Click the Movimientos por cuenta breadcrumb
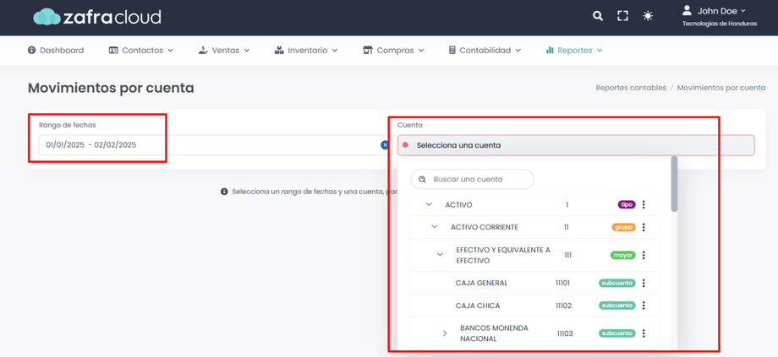The width and height of the screenshot is (778, 357). (x=721, y=88)
